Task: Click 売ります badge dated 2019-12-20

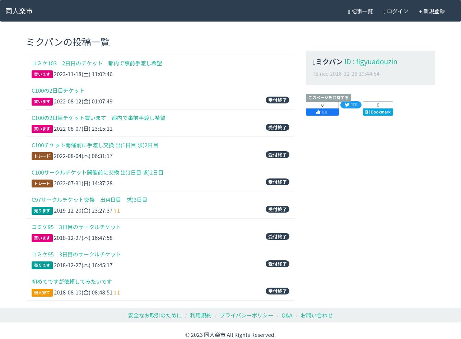Action: [x=42, y=211]
